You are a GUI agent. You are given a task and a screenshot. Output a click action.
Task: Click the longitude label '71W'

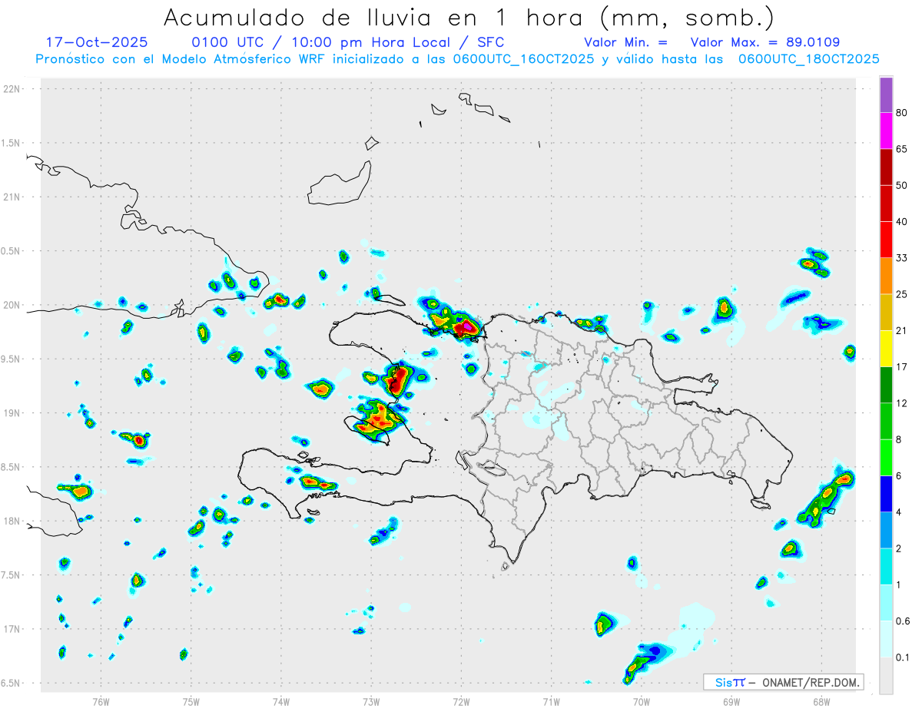click(551, 701)
